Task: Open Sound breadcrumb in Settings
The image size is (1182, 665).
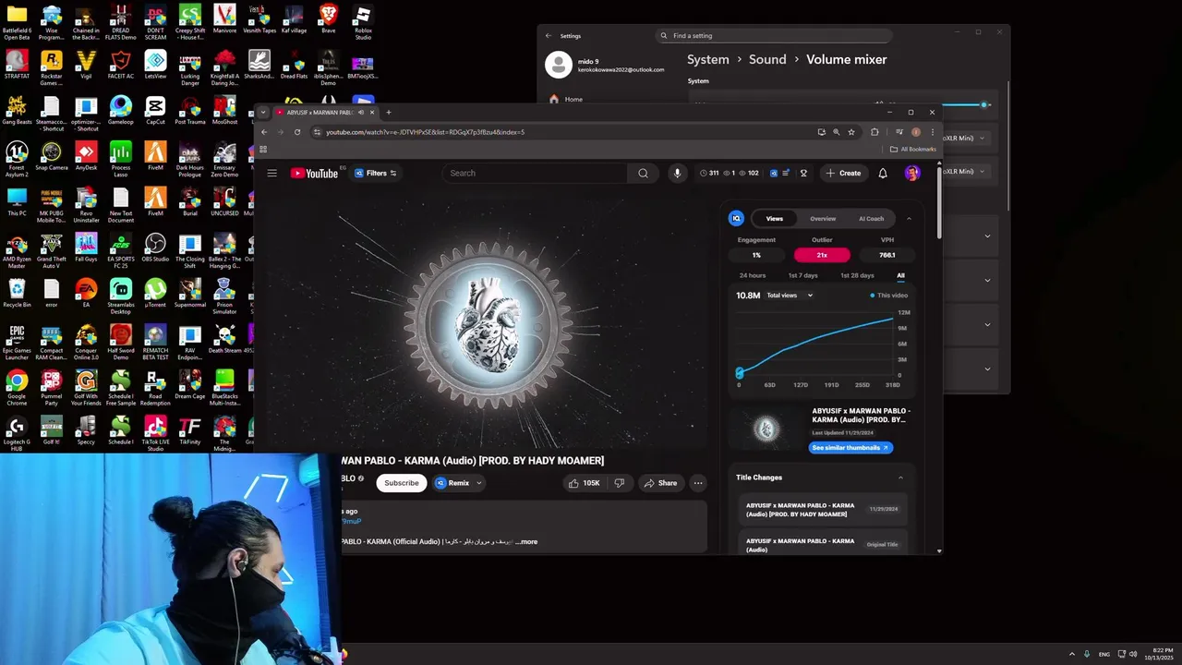Action: point(767,59)
